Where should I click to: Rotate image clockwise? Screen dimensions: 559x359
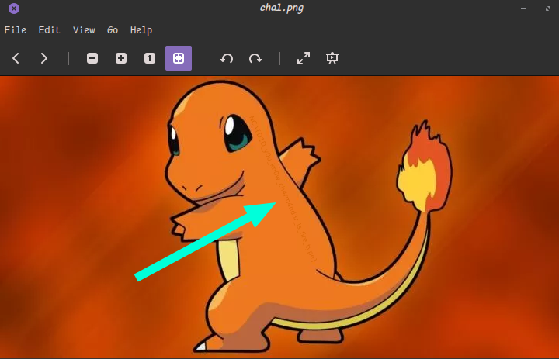255,58
